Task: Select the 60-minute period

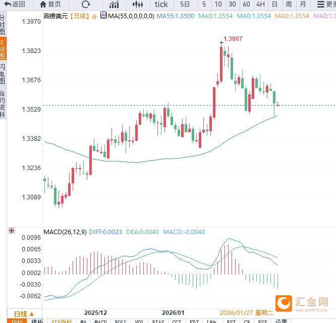Action: click(246, 4)
